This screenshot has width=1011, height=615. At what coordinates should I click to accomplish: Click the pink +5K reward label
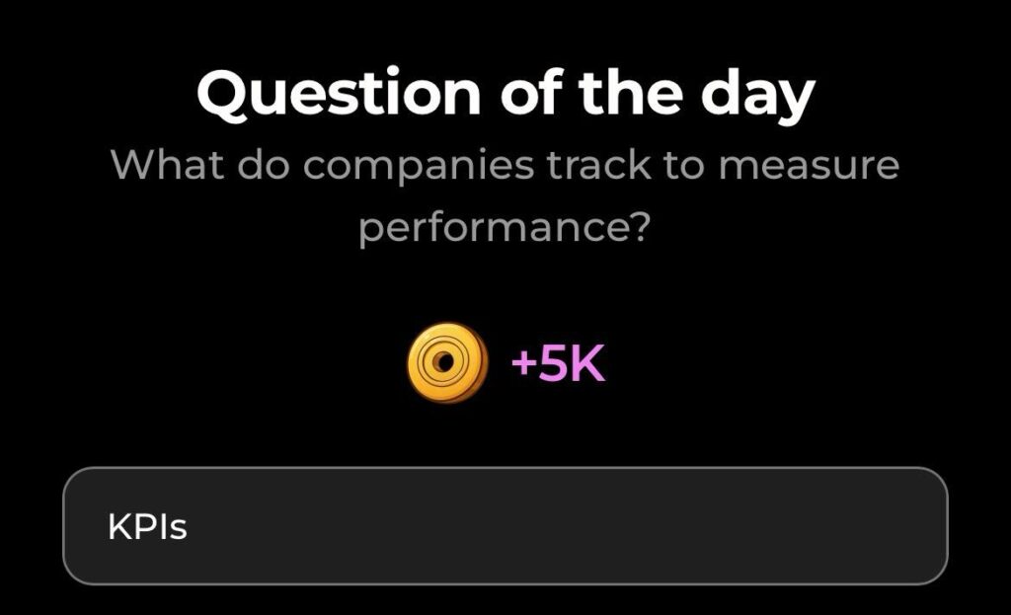(x=559, y=363)
